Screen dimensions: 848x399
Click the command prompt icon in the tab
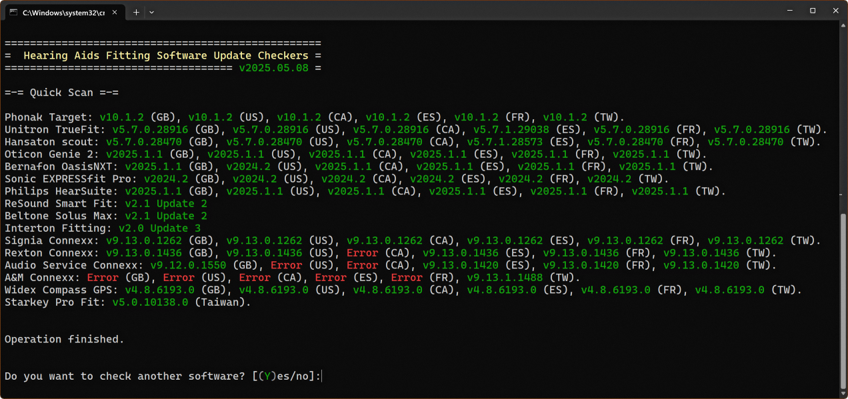pos(15,12)
